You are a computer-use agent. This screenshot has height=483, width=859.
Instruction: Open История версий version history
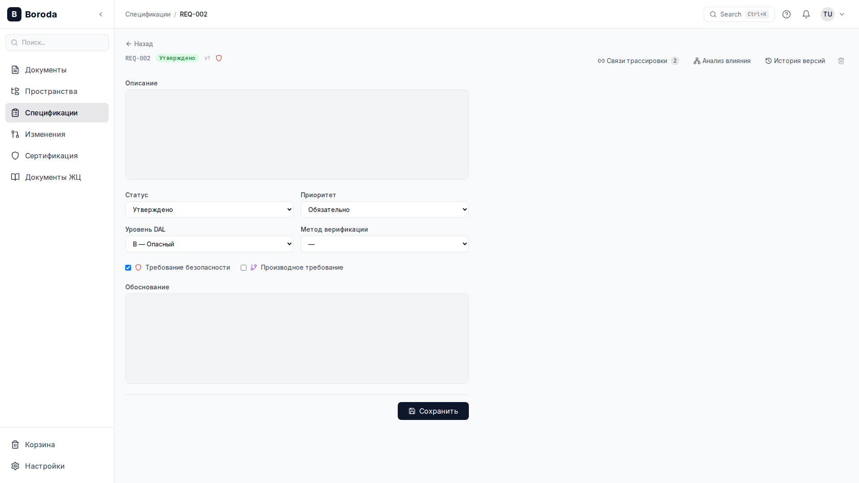tap(795, 61)
